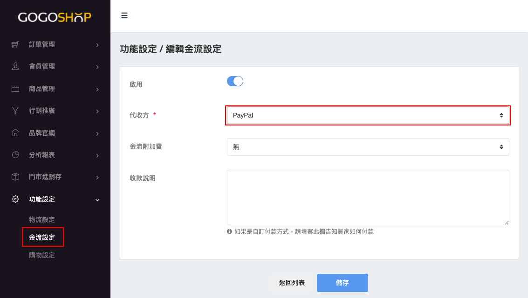Image resolution: width=528 pixels, height=298 pixels.
Task: Click the pie chart icon for 分析報表
Action: (15, 155)
